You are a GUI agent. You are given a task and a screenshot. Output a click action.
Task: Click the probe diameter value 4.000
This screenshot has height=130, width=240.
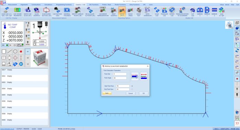point(41,42)
